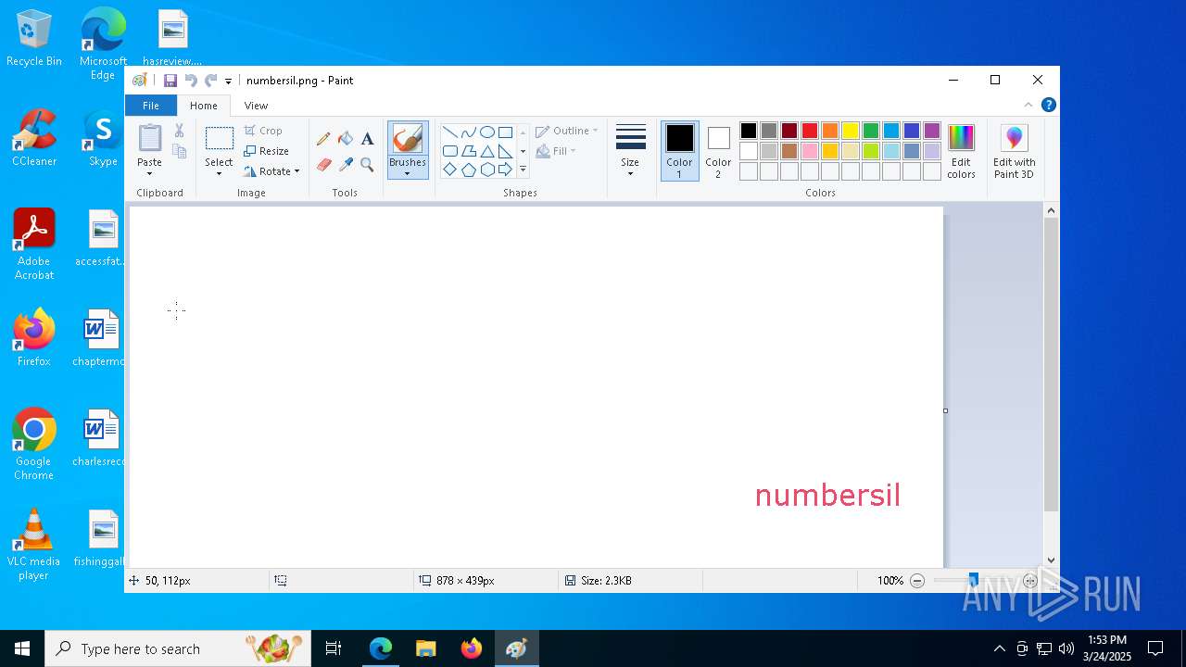The height and width of the screenshot is (667, 1186).
Task: Expand the Shapes gallery list
Action: pos(523,170)
